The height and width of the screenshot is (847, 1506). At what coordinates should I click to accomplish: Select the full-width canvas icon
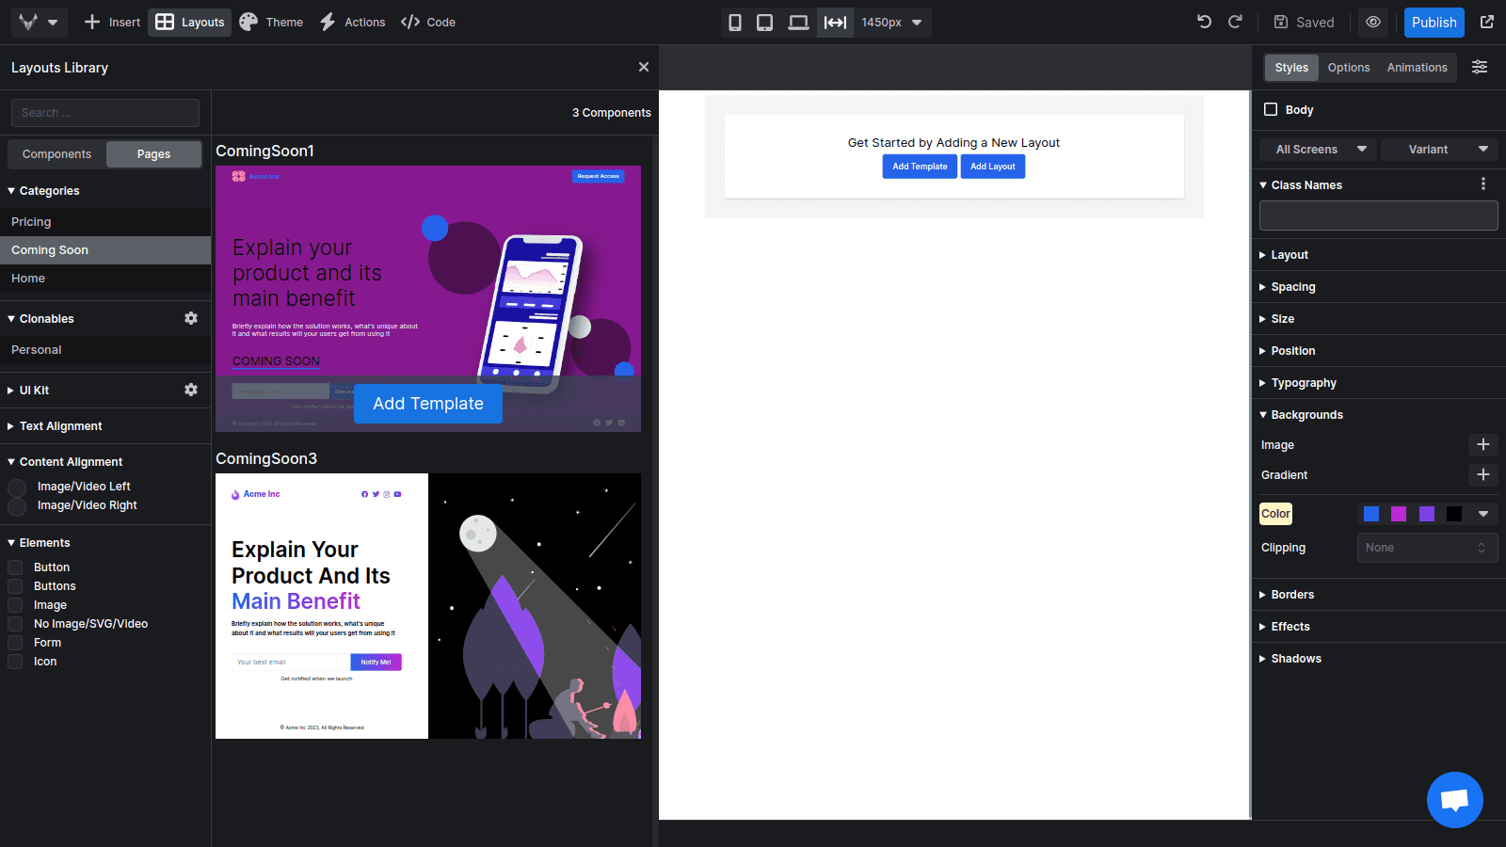835,22
